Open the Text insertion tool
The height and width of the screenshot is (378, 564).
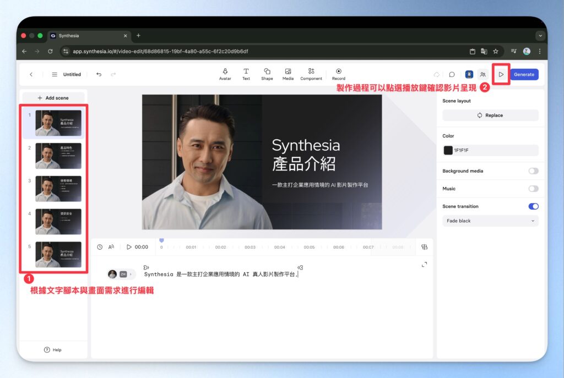pyautogui.click(x=246, y=73)
